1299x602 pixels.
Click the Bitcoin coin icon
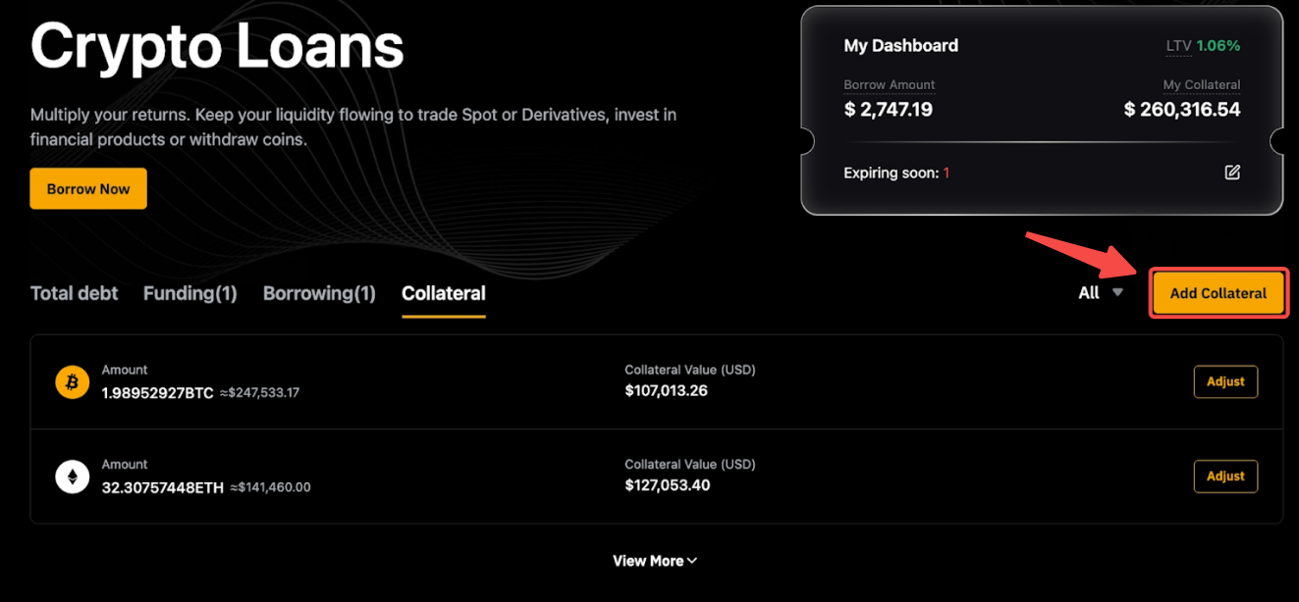(x=72, y=382)
